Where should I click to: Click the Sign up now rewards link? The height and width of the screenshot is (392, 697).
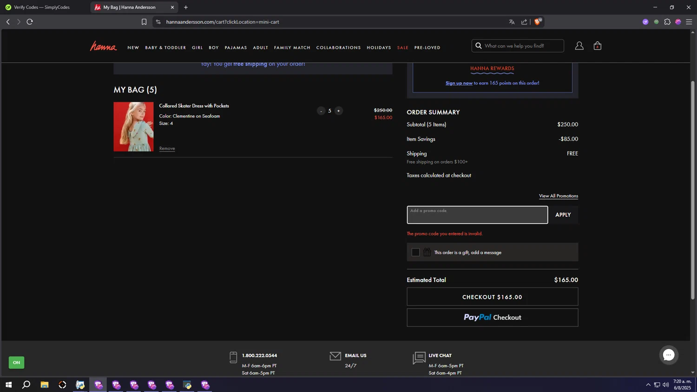459,83
